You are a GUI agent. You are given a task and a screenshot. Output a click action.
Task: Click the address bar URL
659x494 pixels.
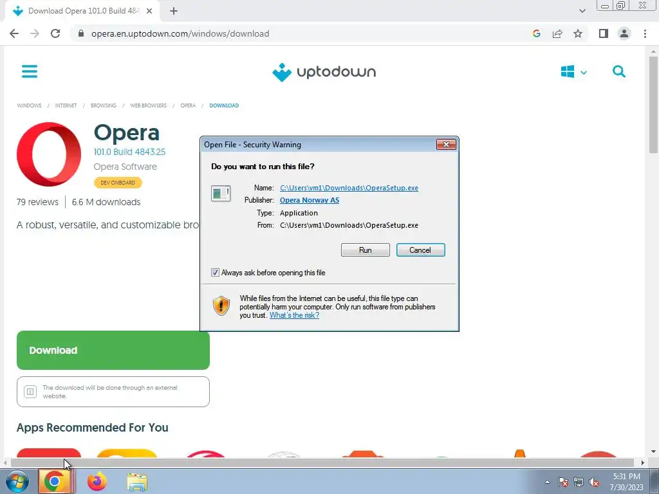tap(180, 33)
